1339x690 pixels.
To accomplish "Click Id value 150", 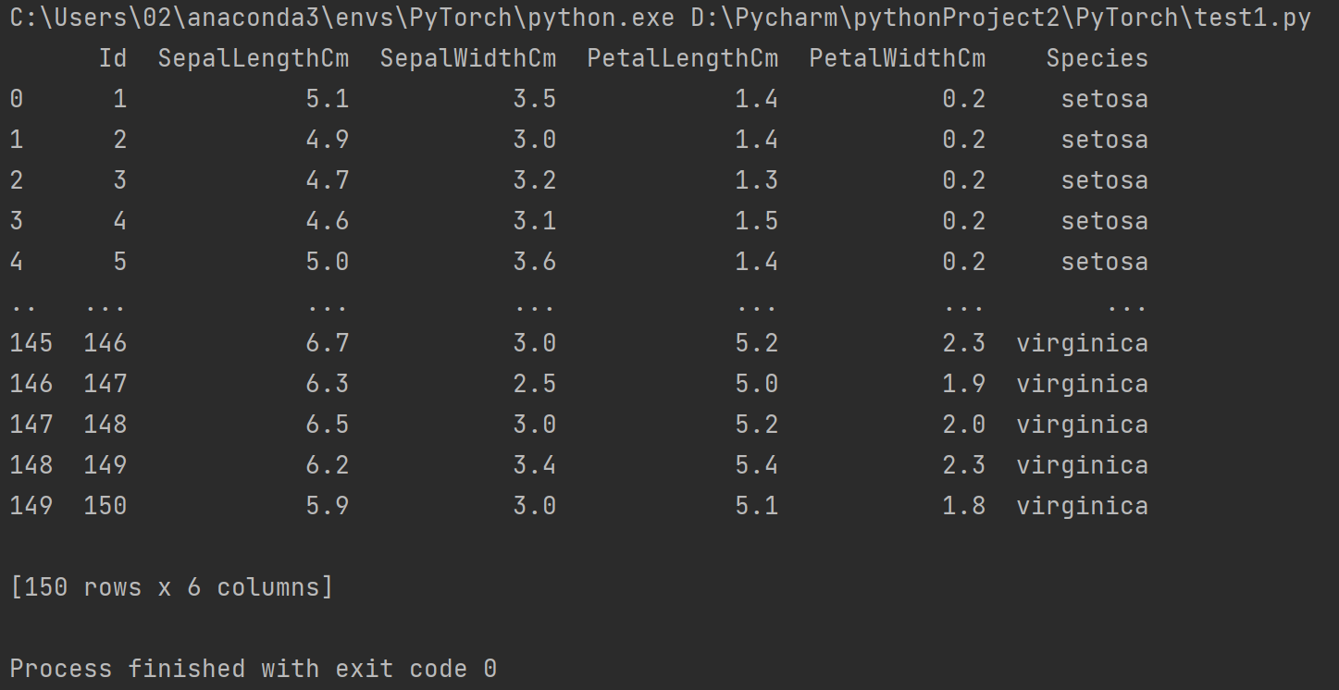I will (105, 506).
